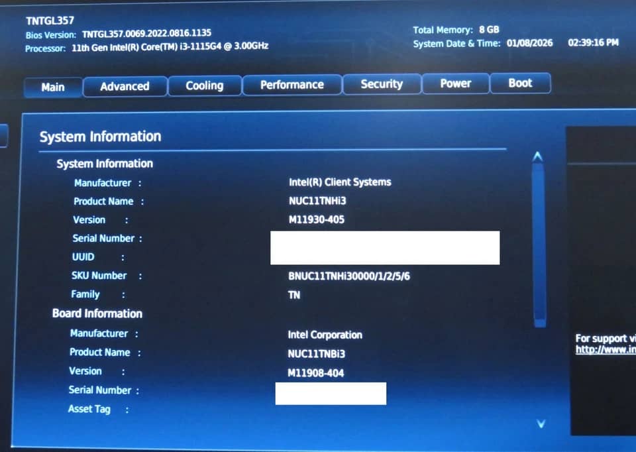Click the Board Information section heading
The image size is (636, 452).
tap(97, 313)
